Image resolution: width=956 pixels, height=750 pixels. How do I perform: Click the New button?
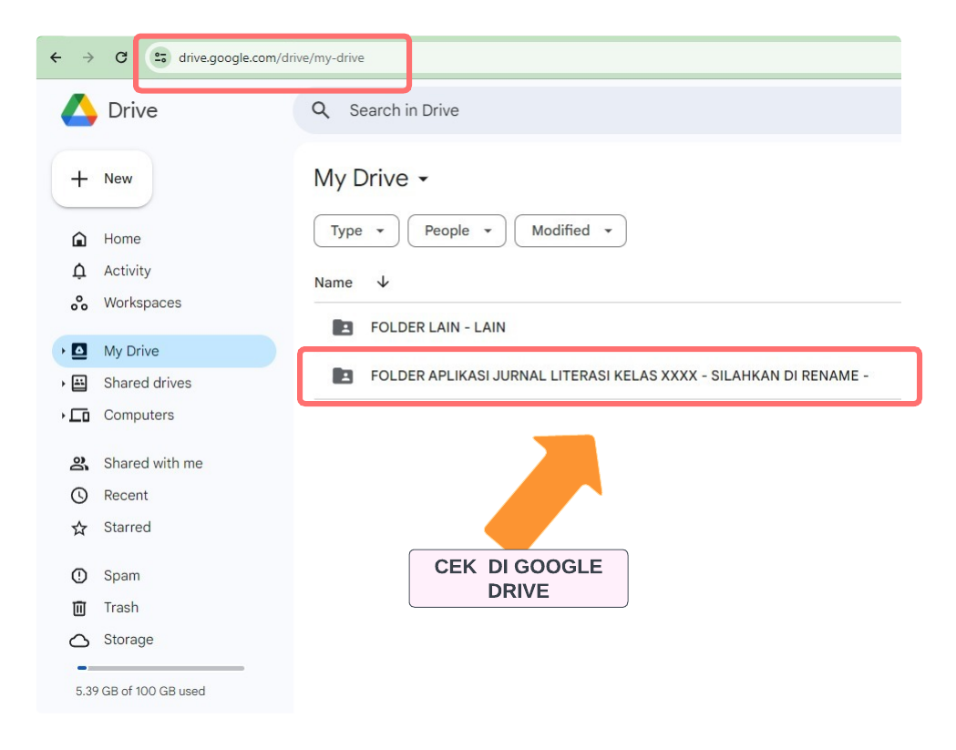pos(102,179)
